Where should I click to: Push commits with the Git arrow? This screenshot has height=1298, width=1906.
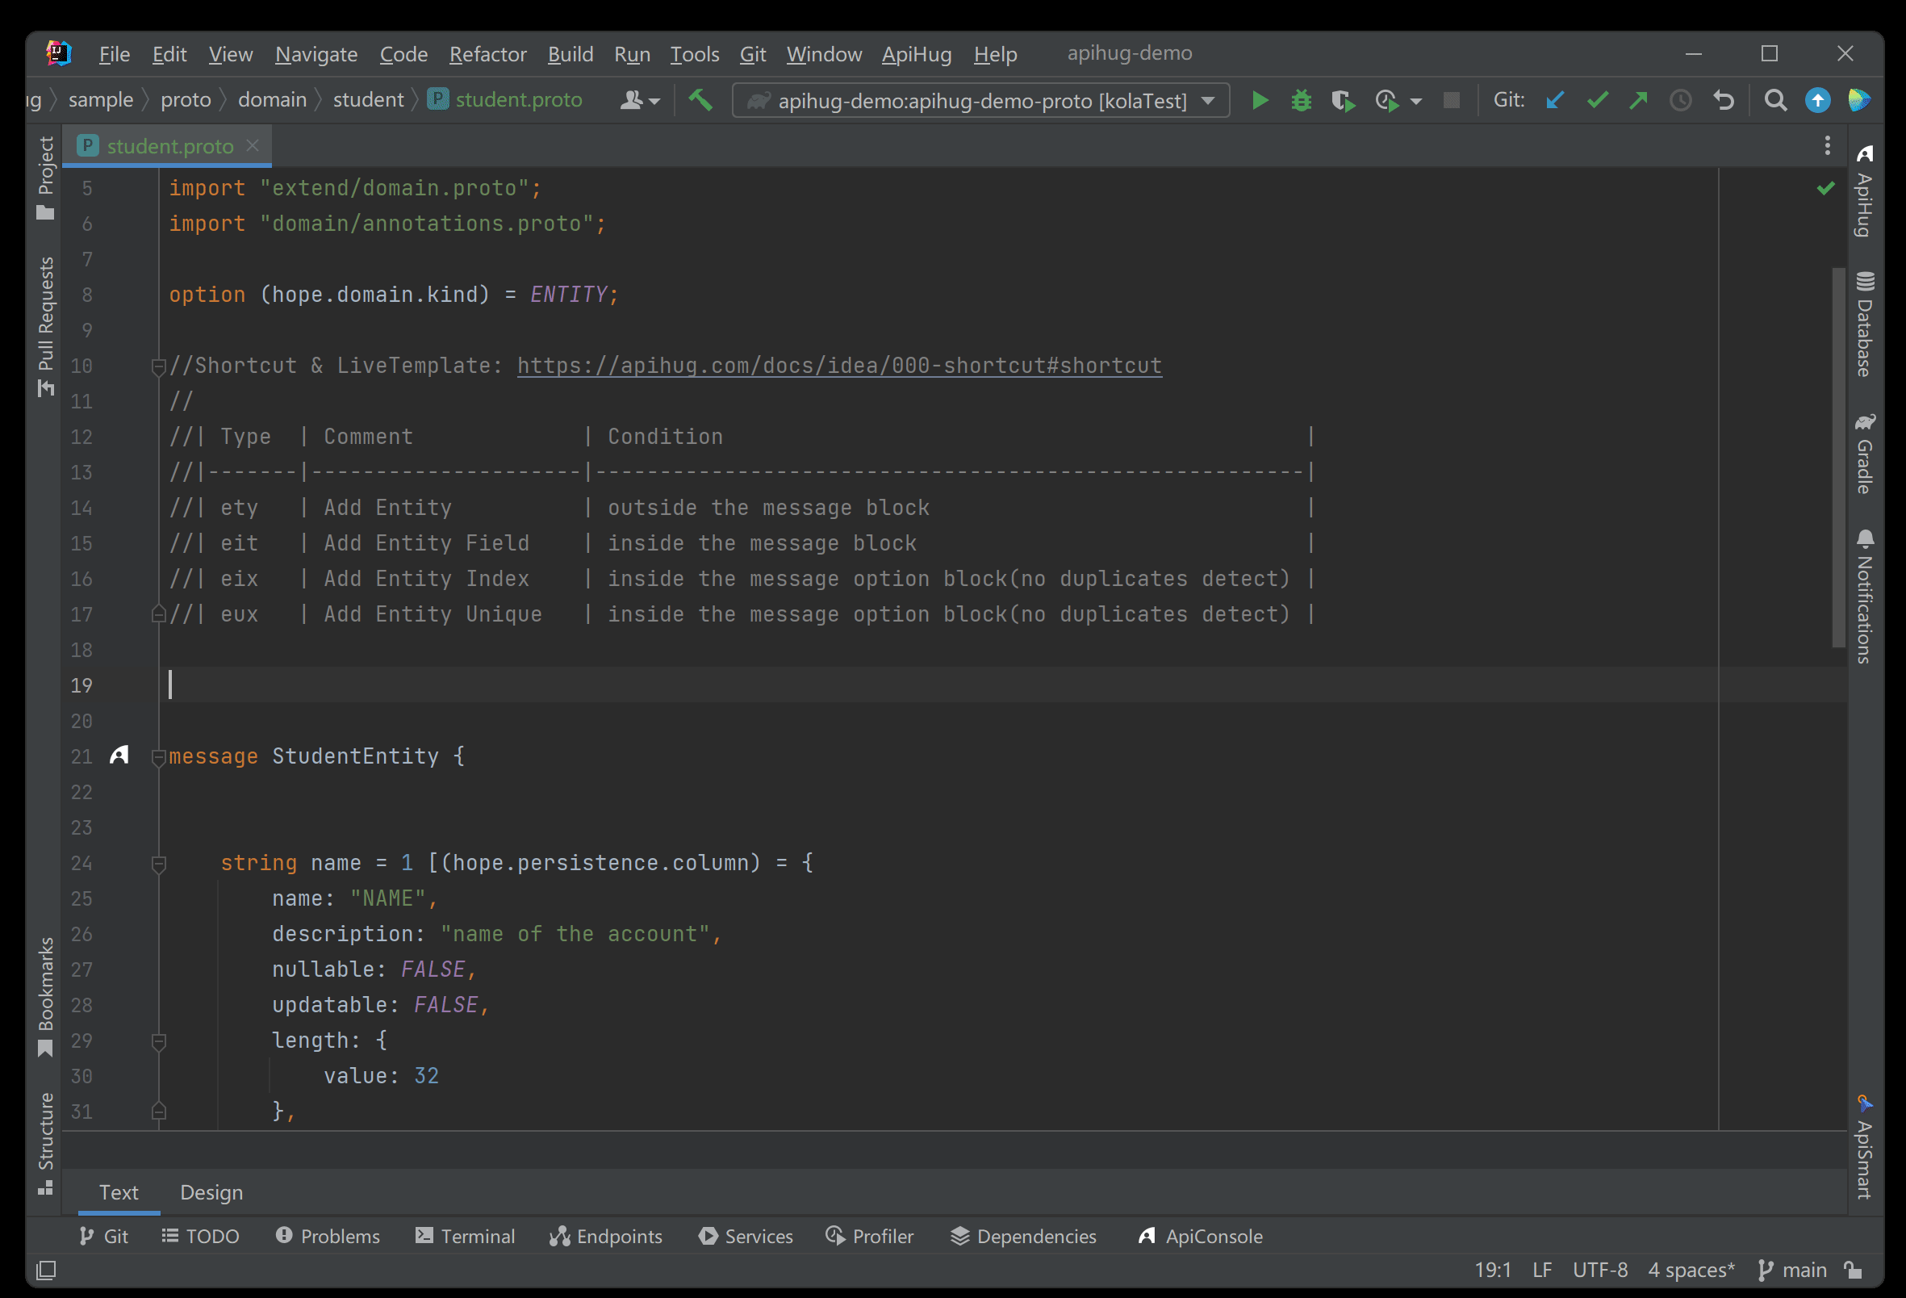coord(1639,100)
